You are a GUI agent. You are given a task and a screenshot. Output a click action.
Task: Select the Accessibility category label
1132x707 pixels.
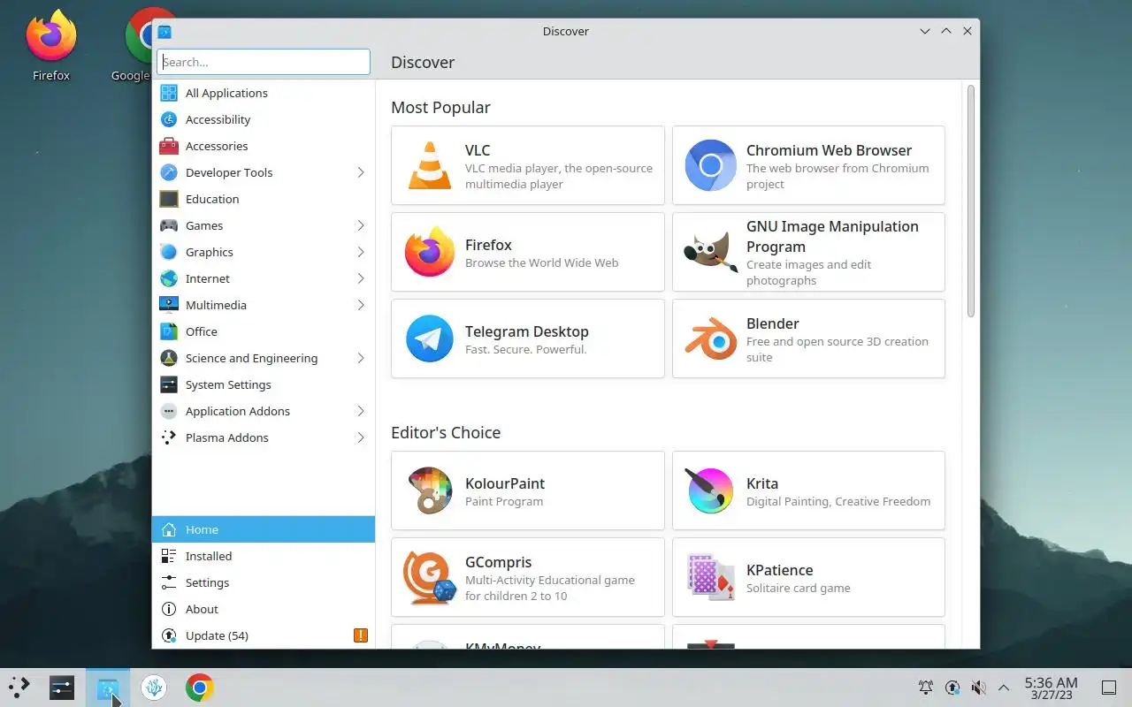coord(218,119)
